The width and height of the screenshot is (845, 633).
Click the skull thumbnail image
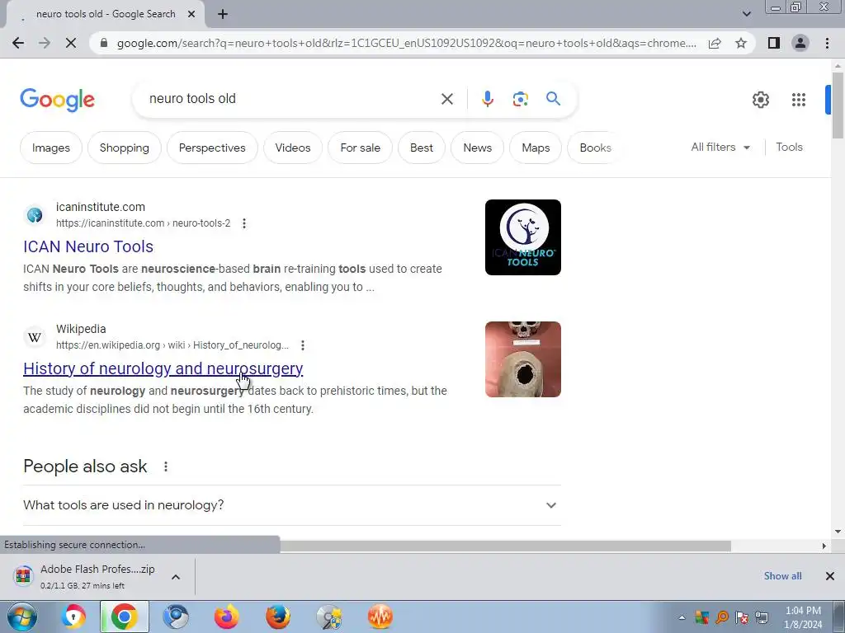(x=522, y=359)
